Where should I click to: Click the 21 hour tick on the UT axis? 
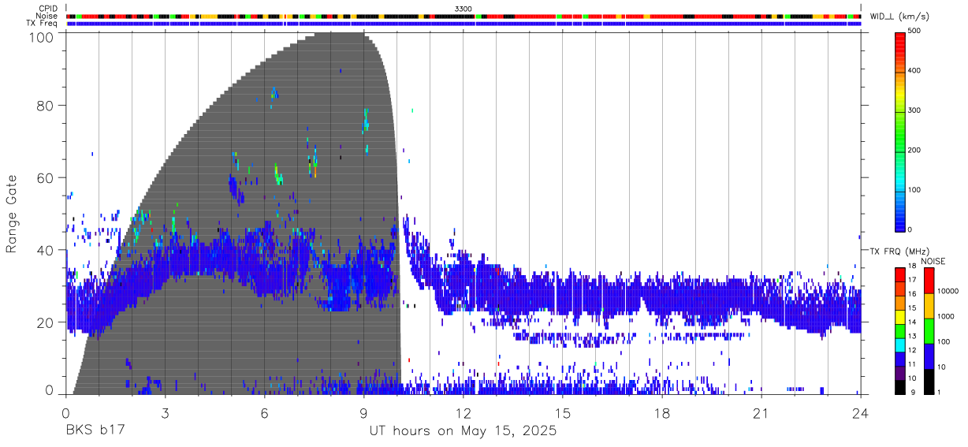(x=761, y=412)
